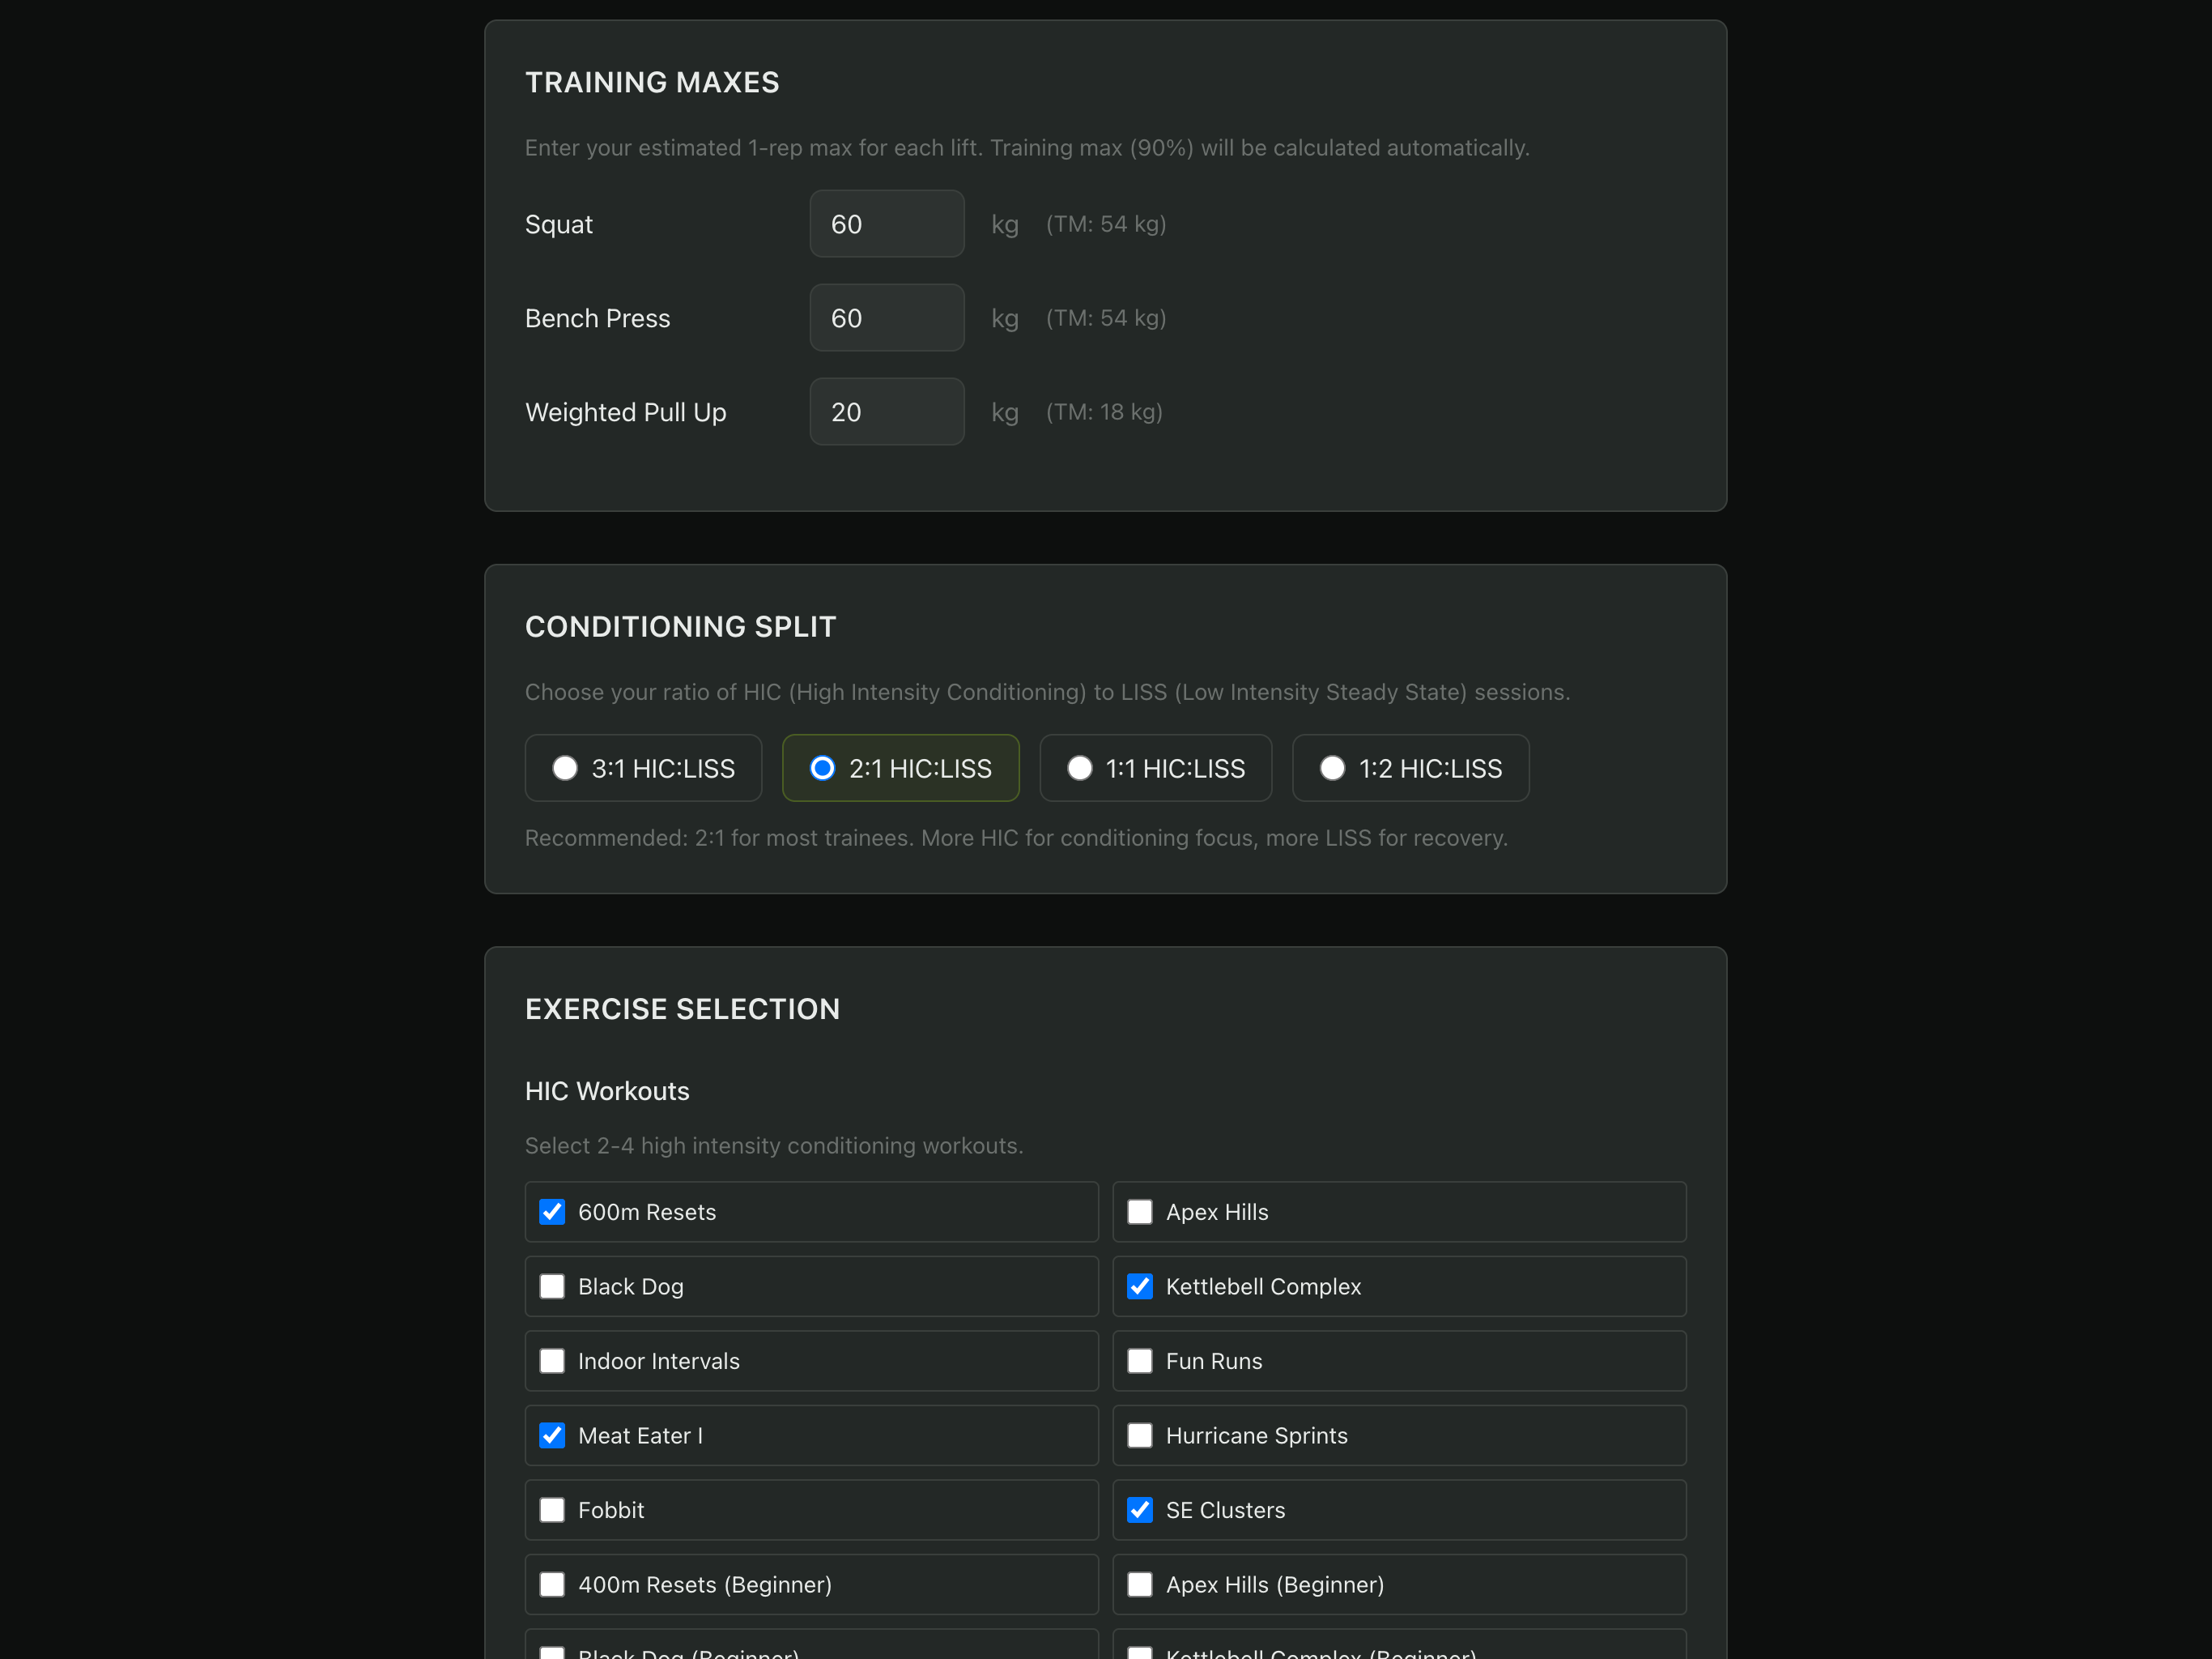This screenshot has height=1659, width=2212.
Task: Uncheck Meat Eater I
Action: pyautogui.click(x=552, y=1436)
